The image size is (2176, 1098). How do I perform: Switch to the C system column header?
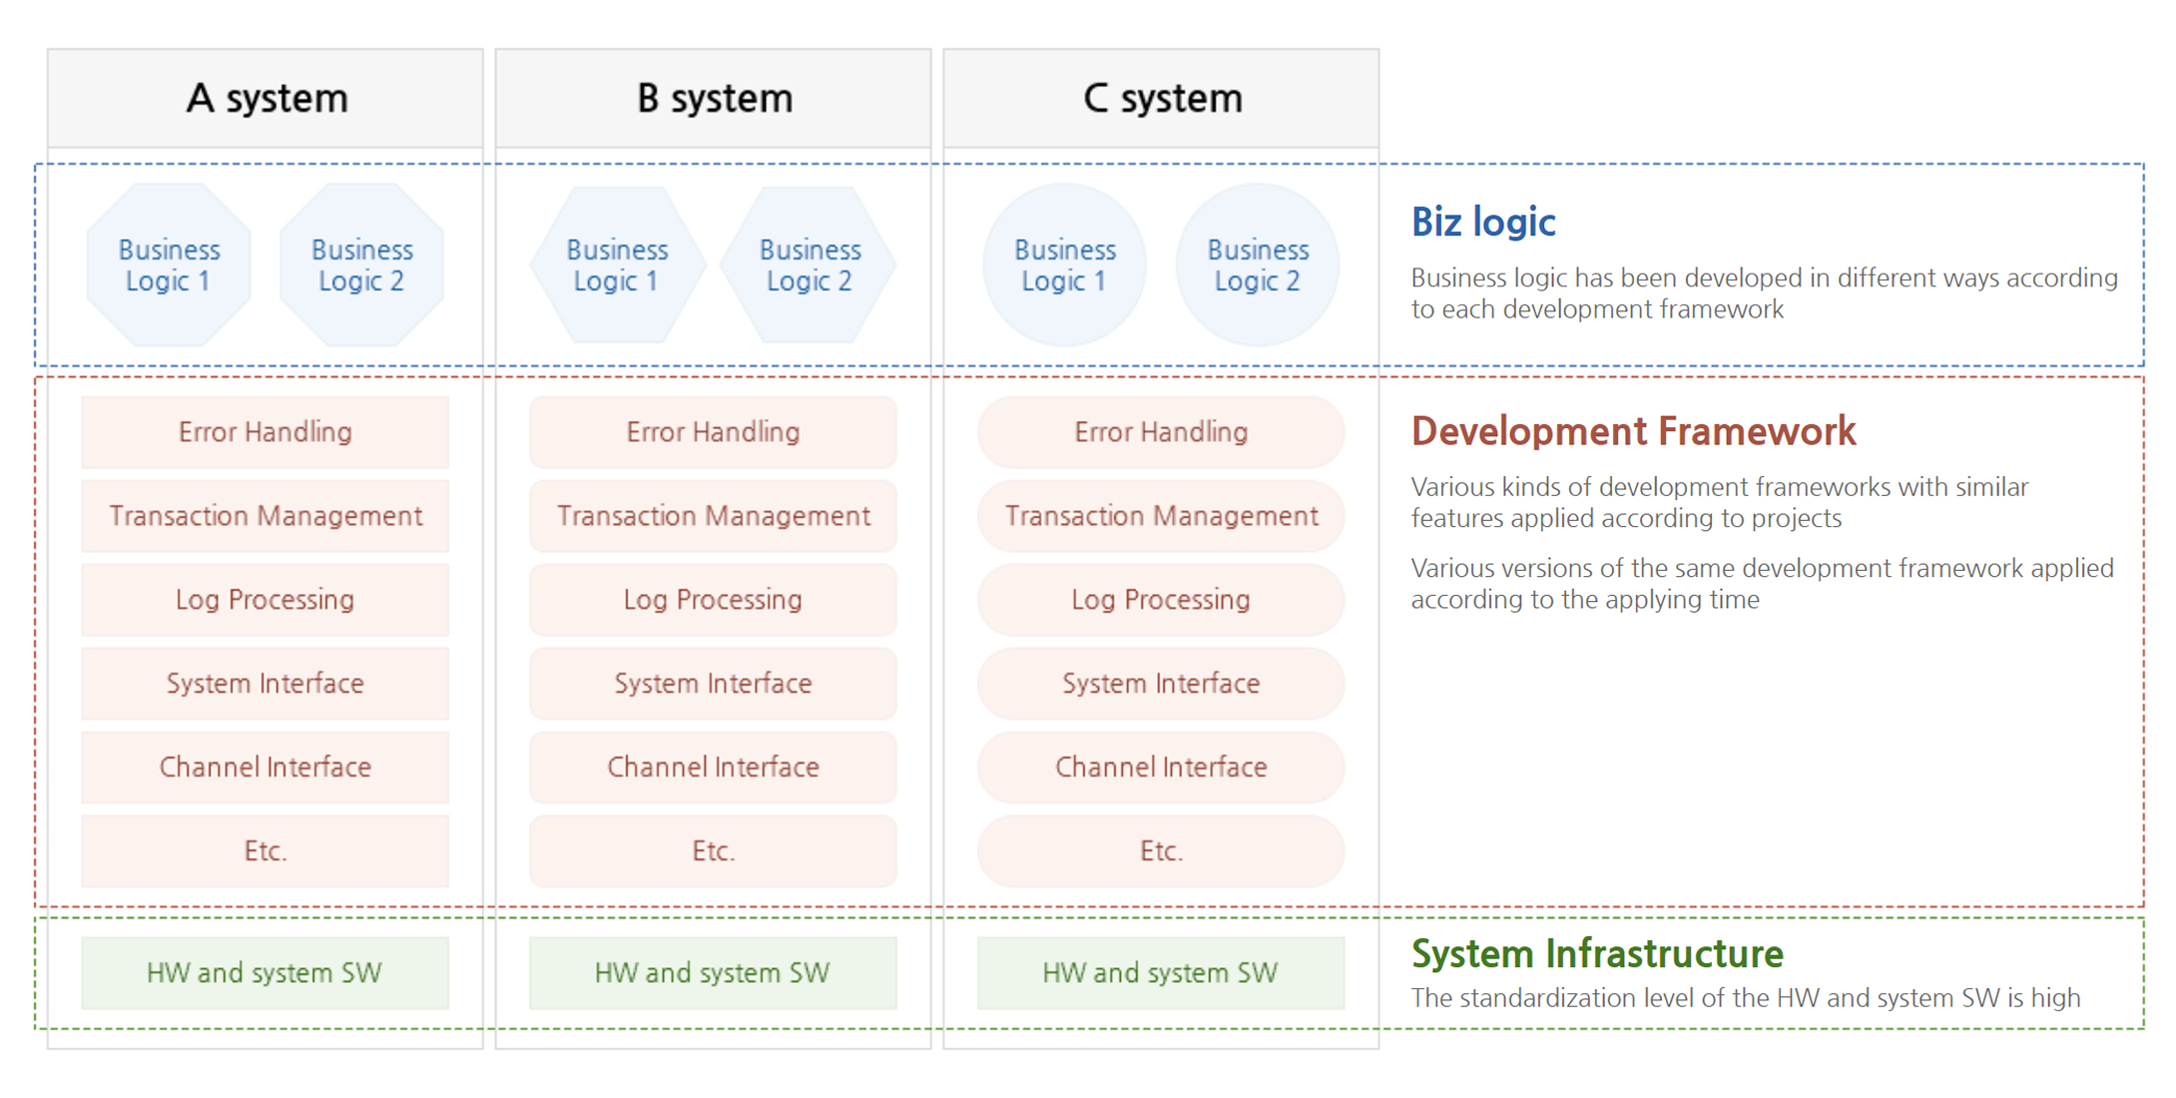pyautogui.click(x=1160, y=97)
